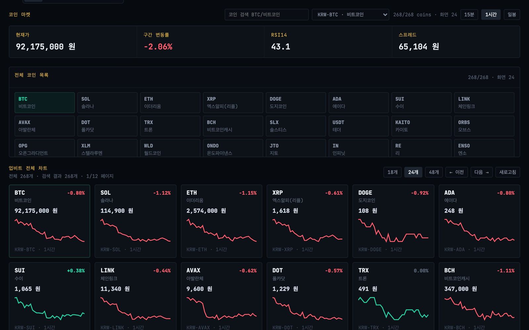Open the XRP 1,618 원 chart card
Image resolution: width=529 pixels, height=330 pixels.
coord(307,221)
